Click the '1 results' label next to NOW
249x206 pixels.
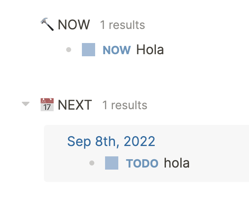[122, 25]
